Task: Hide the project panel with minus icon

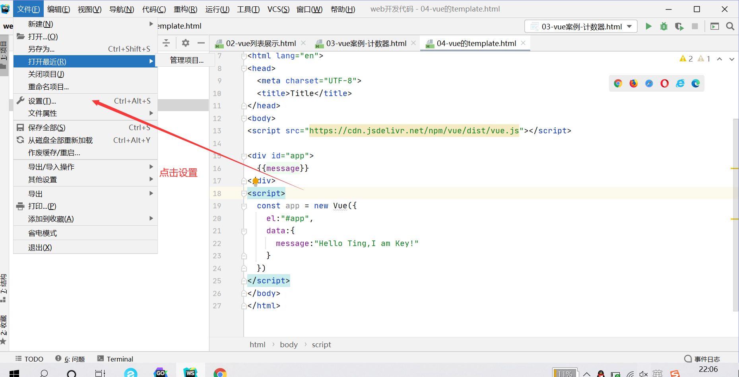Action: point(201,43)
